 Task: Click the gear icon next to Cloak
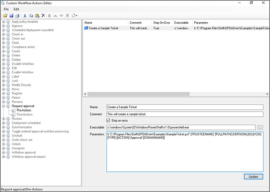(x=8, y=43)
